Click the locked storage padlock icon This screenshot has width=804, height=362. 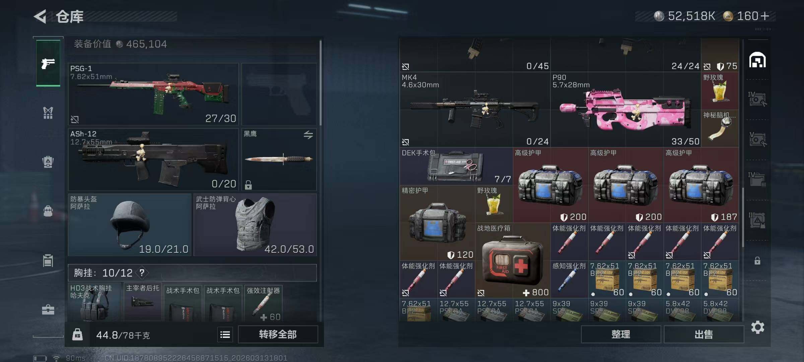(757, 260)
